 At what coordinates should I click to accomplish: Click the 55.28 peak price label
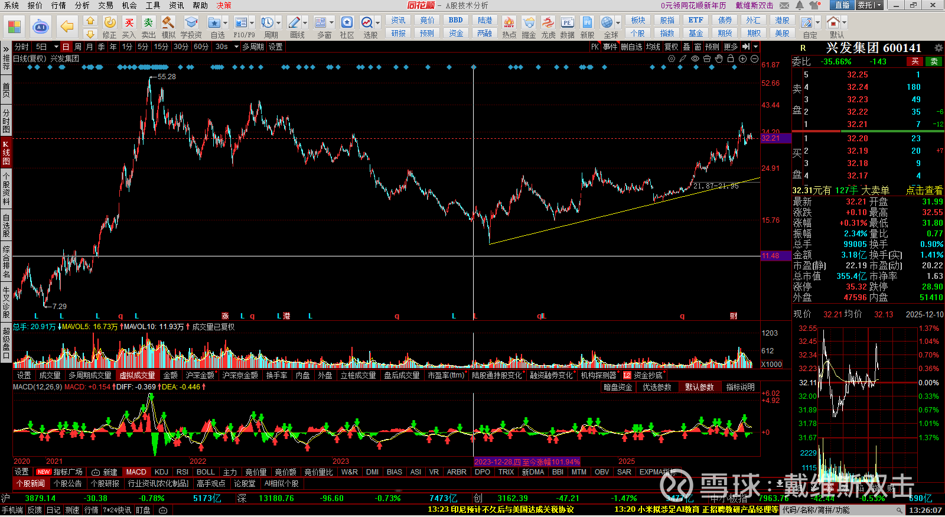[167, 77]
